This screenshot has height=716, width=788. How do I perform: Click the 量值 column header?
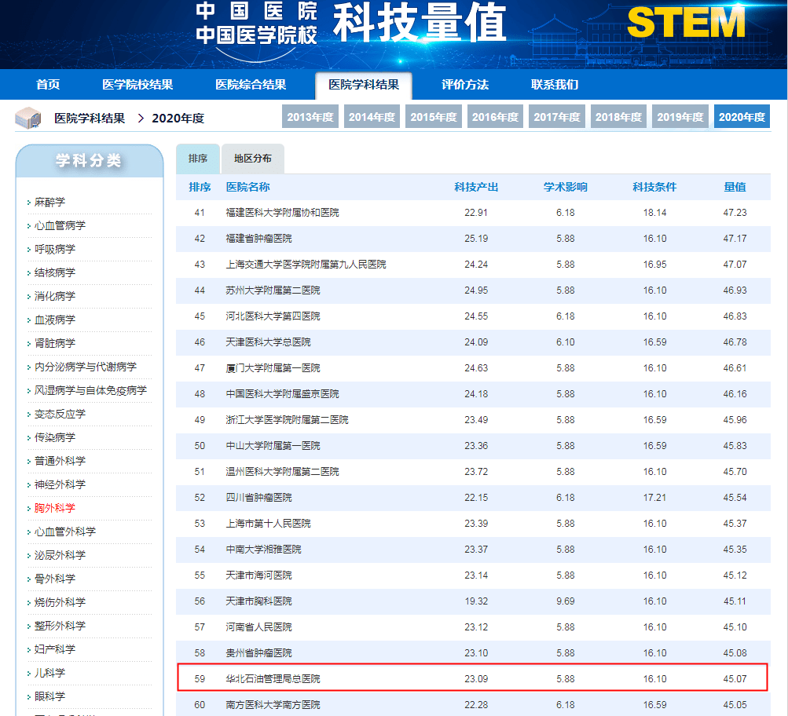(x=735, y=188)
